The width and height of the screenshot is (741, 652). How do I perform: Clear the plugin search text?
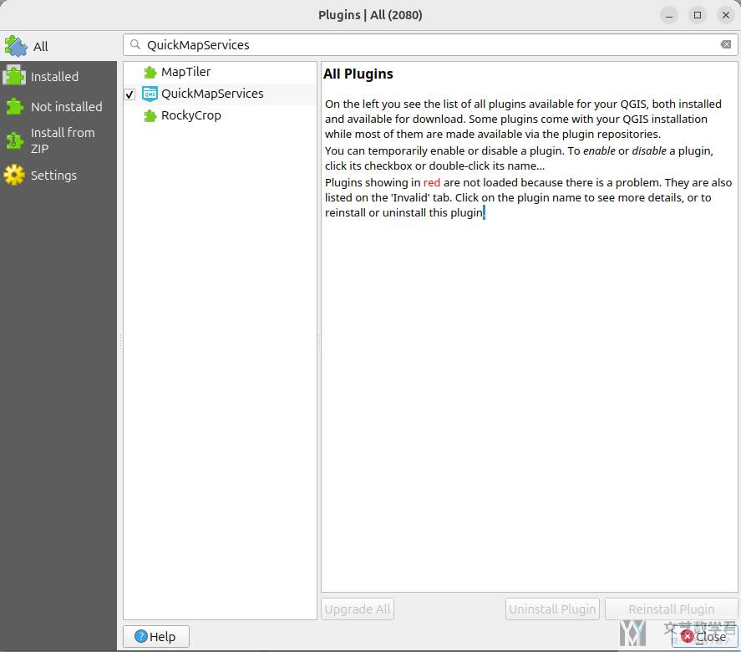pyautogui.click(x=726, y=45)
